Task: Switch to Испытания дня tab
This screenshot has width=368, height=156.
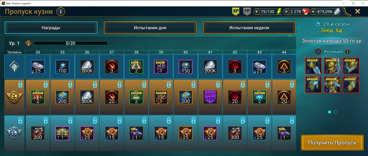Action: tap(150, 28)
